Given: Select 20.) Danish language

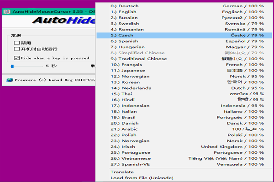Looking at the screenshot, I should [184, 123].
